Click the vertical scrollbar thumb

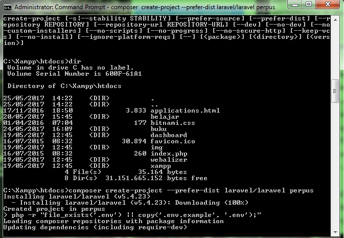pos(335,91)
